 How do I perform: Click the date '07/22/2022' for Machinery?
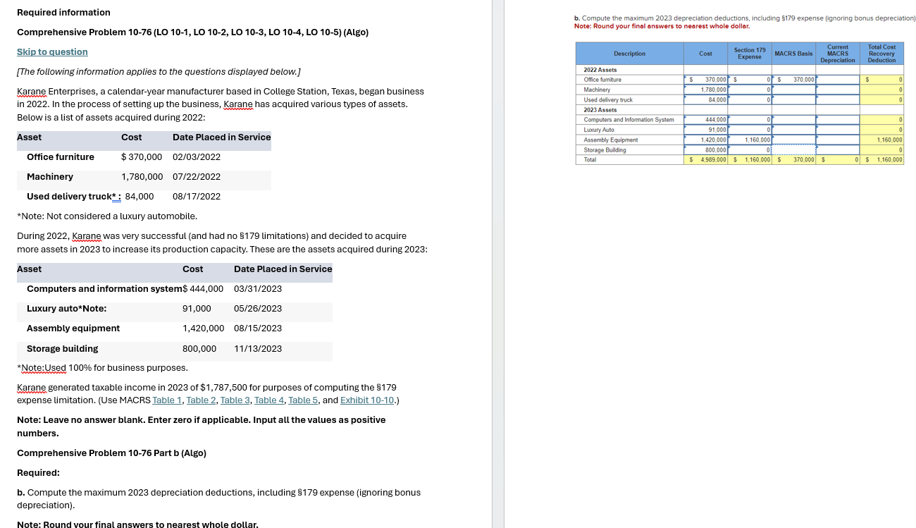[x=197, y=177]
